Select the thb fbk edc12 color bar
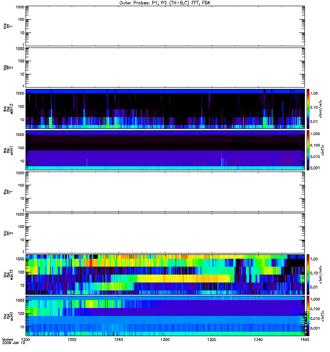The width and height of the screenshot is (330, 352). [x=308, y=109]
